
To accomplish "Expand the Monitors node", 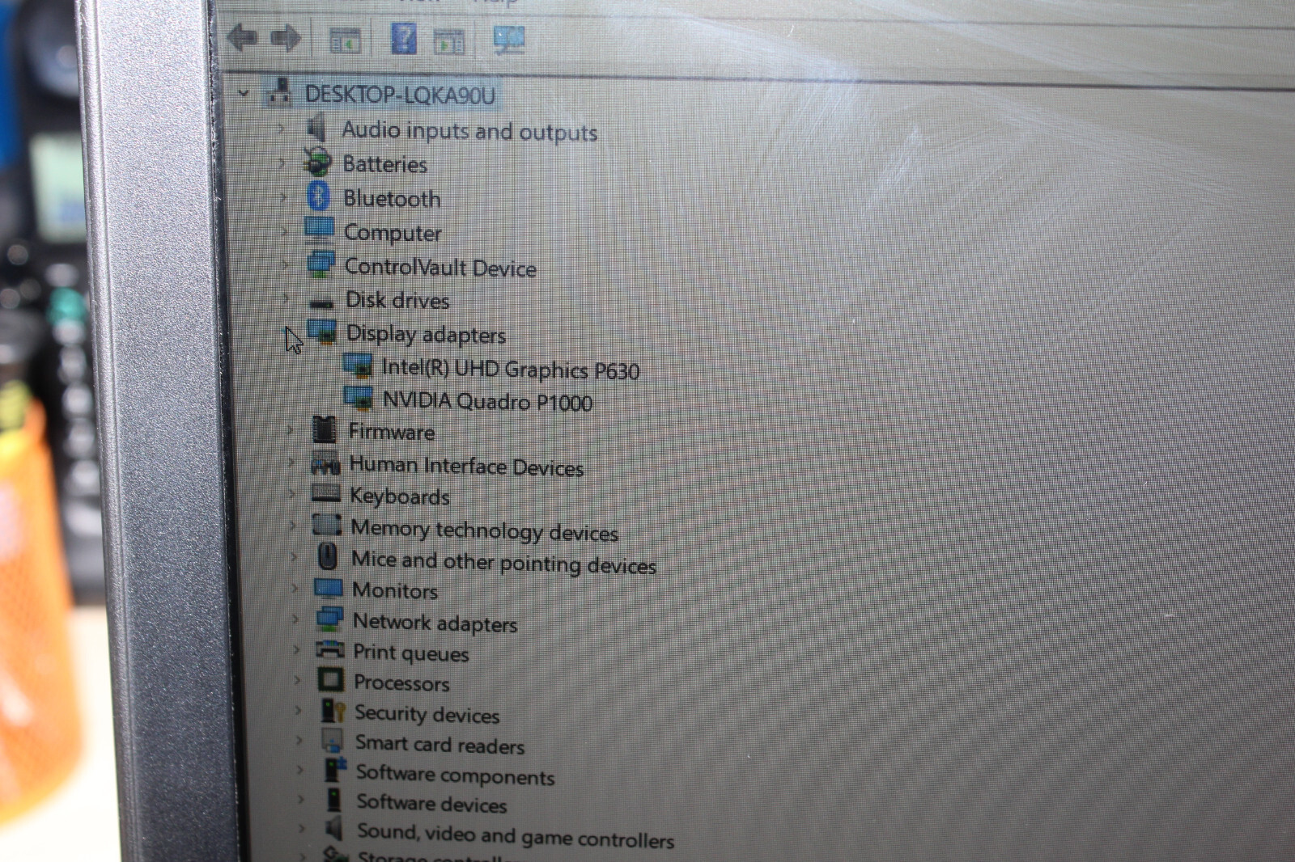I will pyautogui.click(x=295, y=588).
